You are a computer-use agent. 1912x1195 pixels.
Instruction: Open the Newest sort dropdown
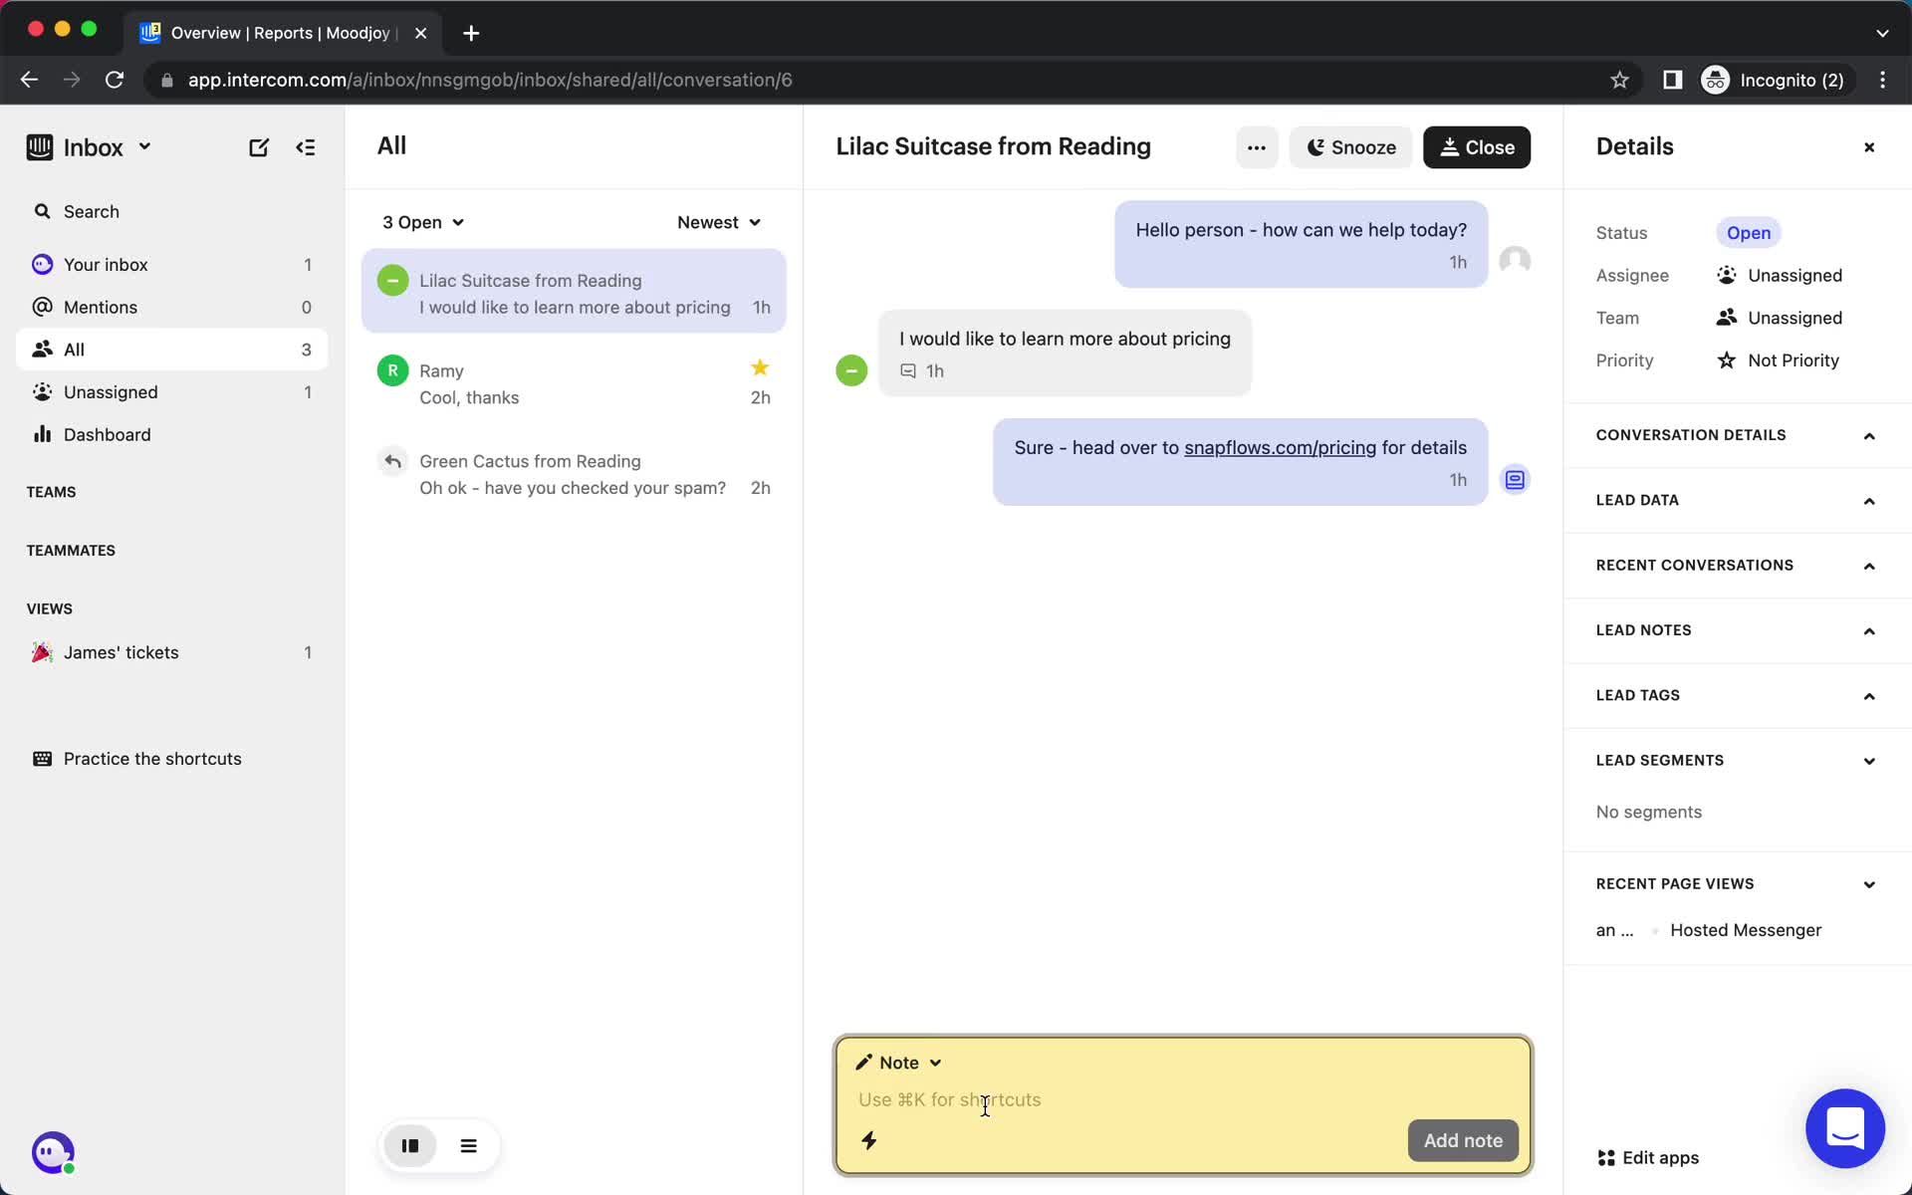[x=719, y=222]
